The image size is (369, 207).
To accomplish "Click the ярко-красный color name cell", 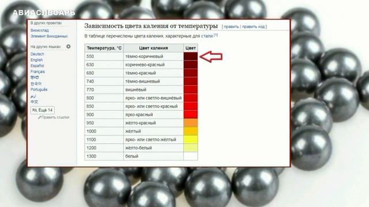I will 153,114.
